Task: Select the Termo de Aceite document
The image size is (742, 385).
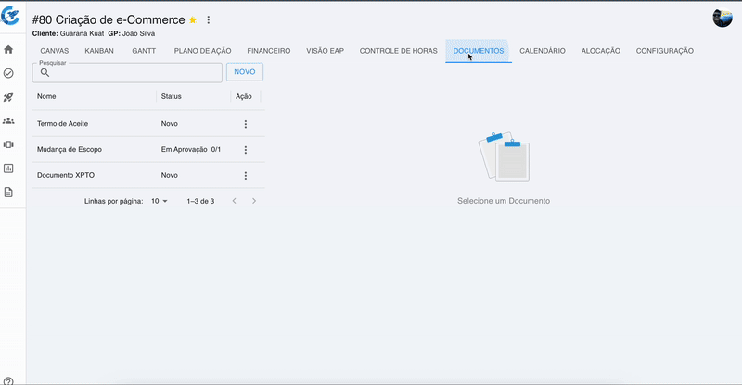Action: coord(62,124)
